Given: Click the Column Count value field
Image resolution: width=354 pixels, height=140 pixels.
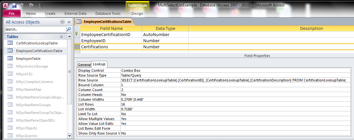Looking at the screenshot, I should [235, 90].
